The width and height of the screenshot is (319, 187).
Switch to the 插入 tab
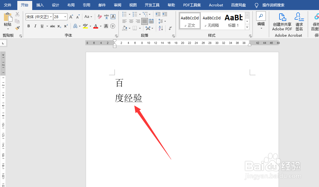click(40, 5)
